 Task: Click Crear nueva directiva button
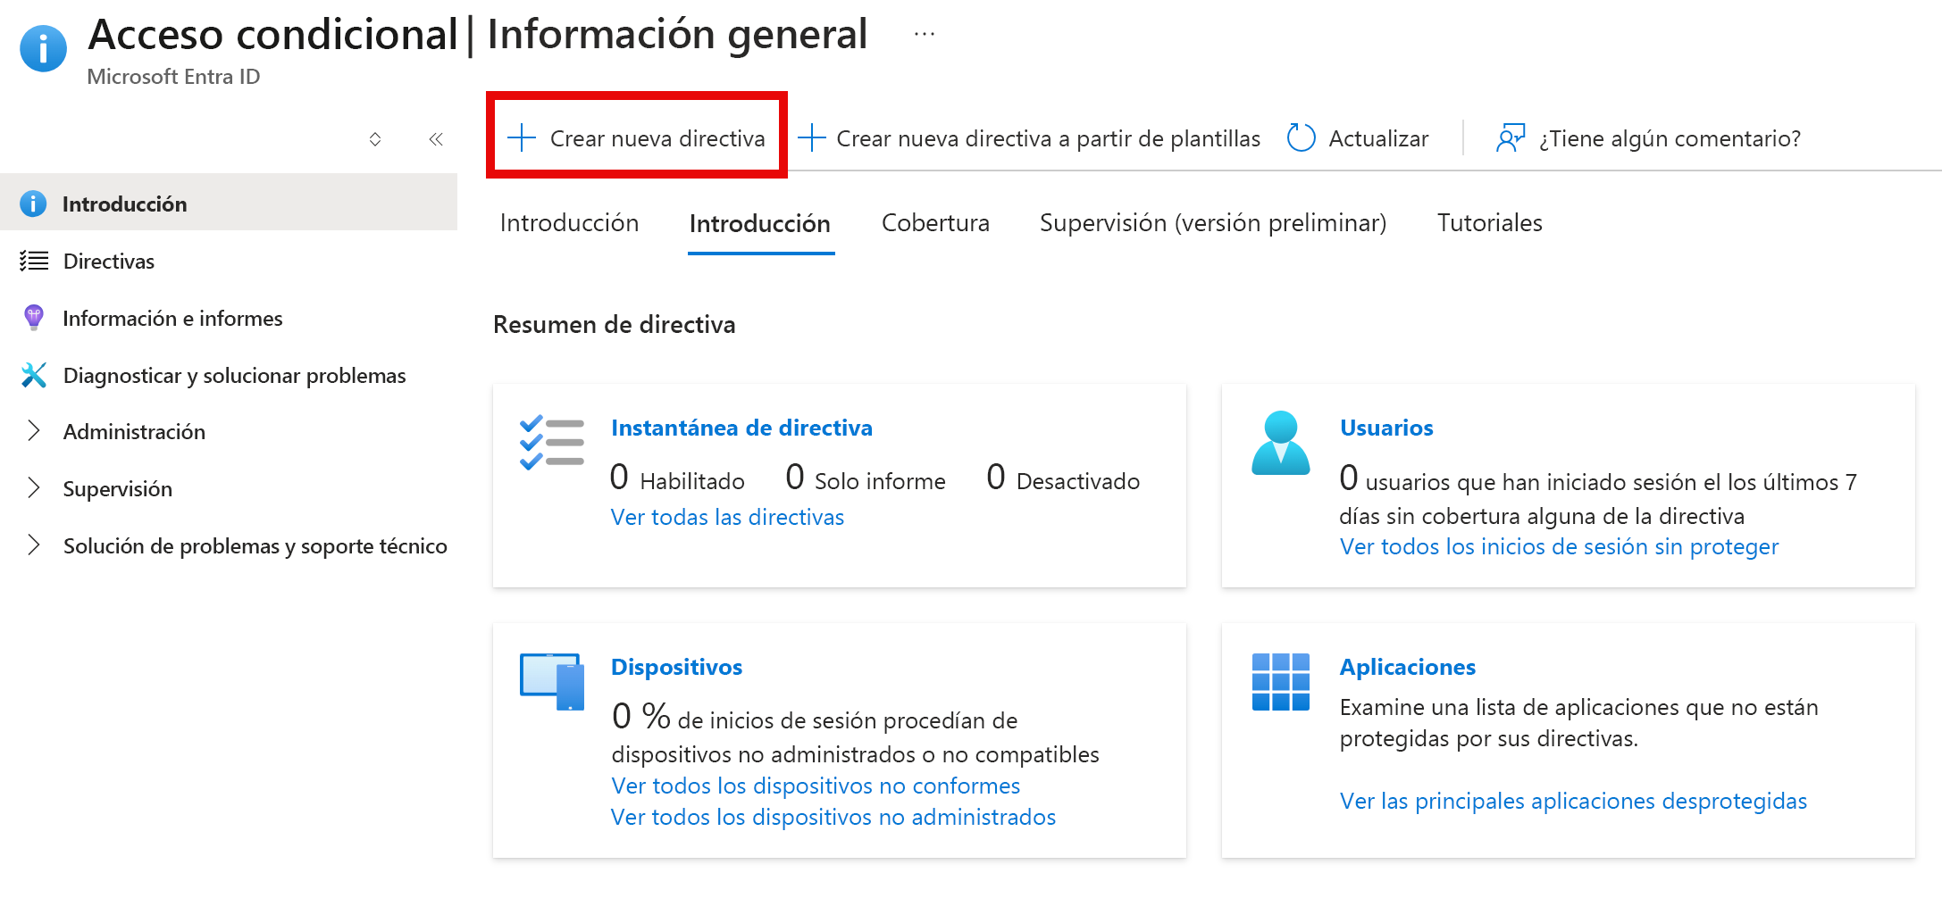point(636,138)
